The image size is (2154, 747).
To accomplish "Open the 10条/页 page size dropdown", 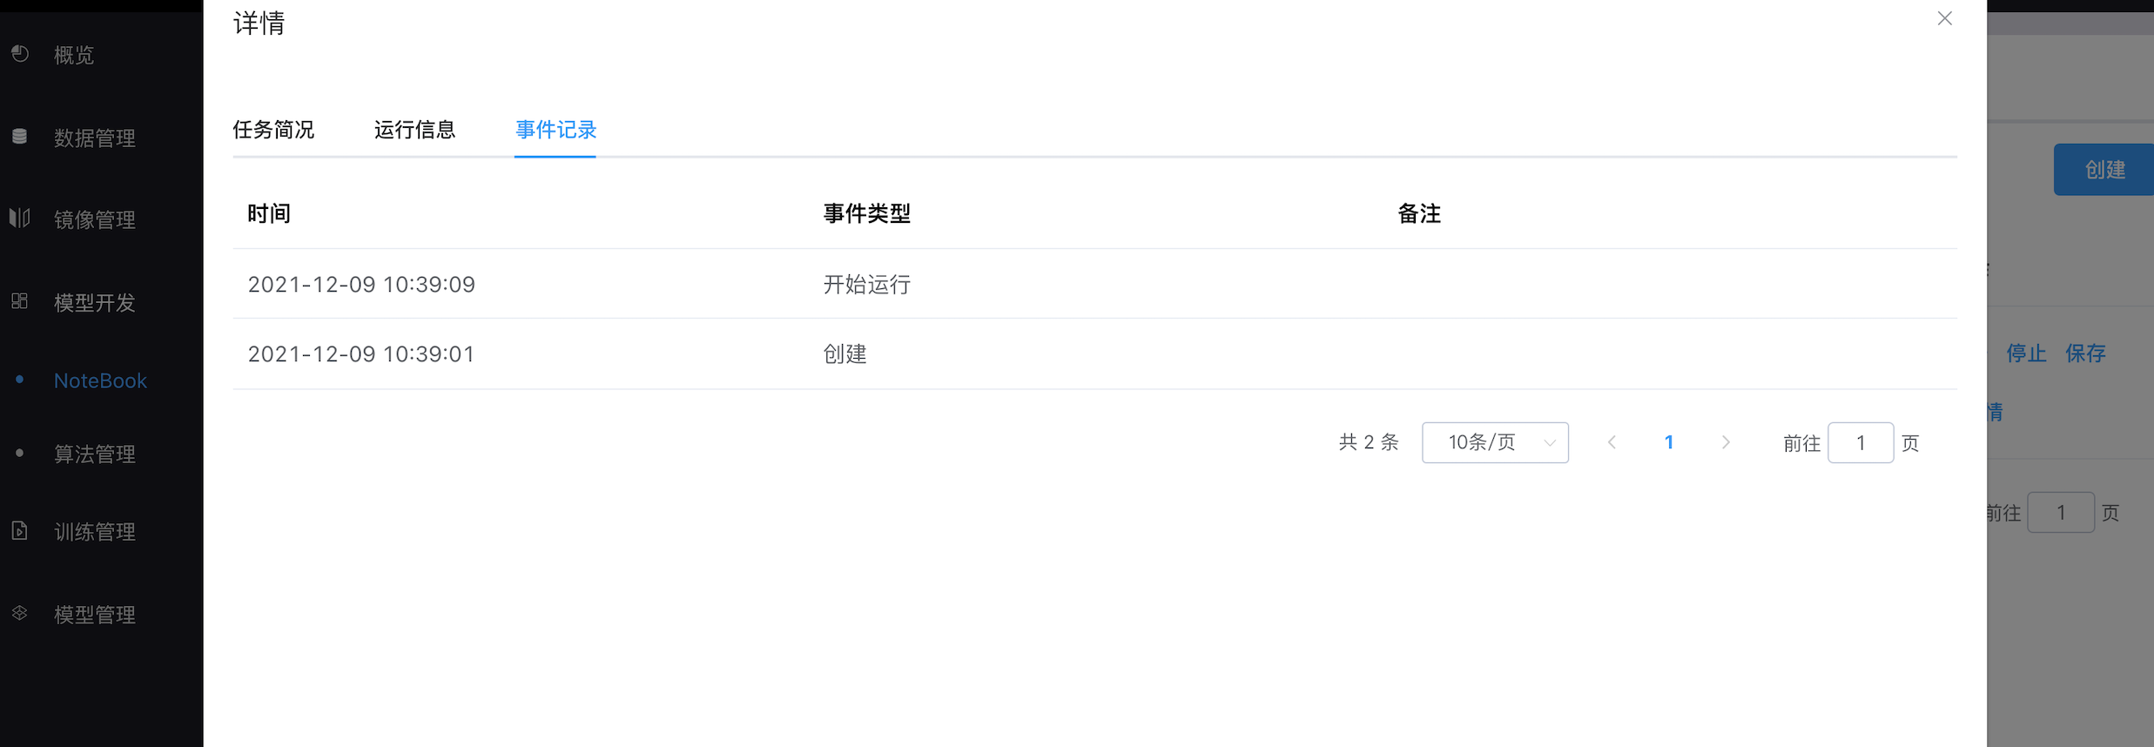I will (x=1495, y=442).
